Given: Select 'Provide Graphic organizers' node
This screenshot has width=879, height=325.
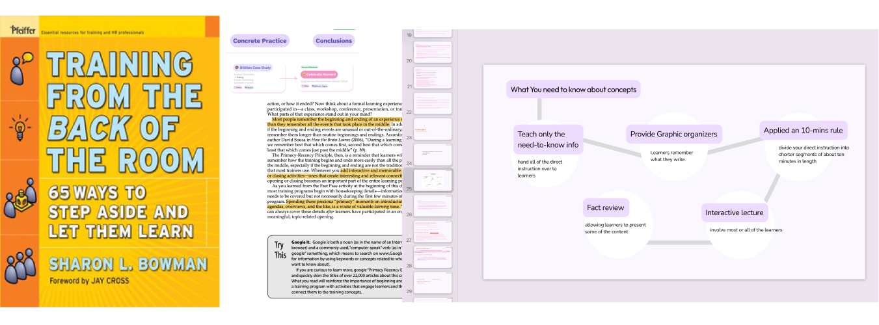Looking at the screenshot, I should tap(673, 135).
